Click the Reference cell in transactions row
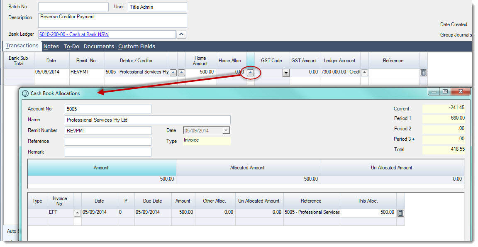478x247 pixels. coord(393,72)
